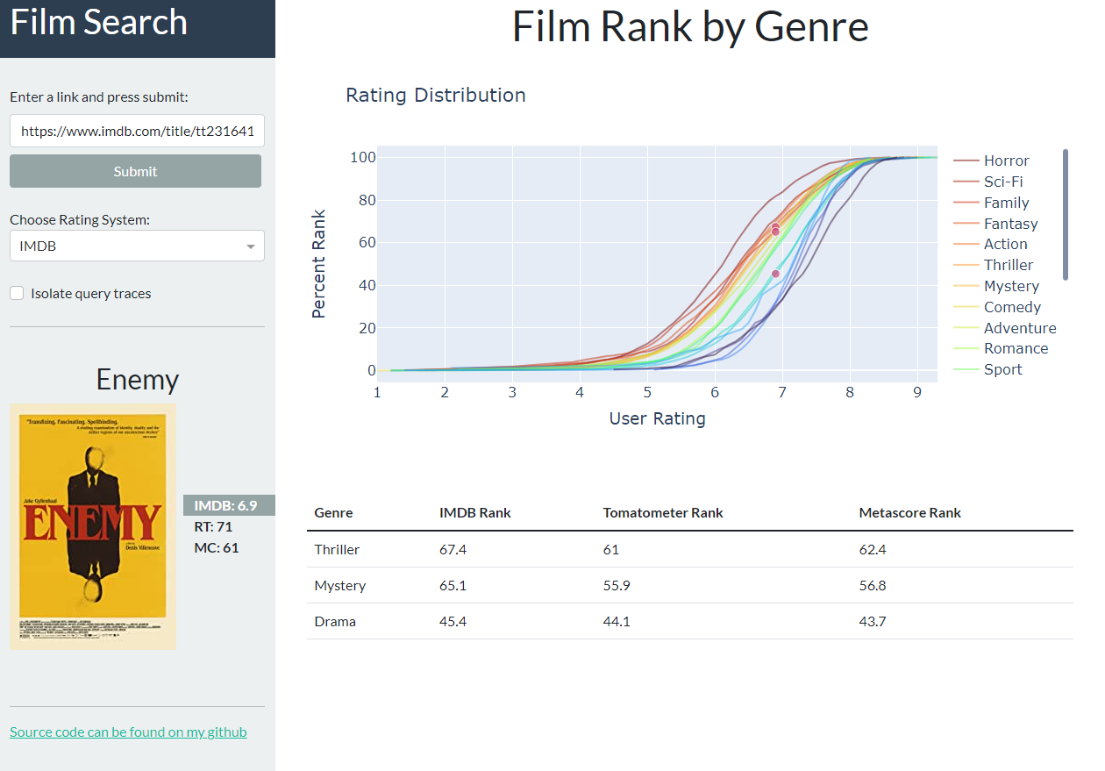Hide the Adventure trace in legend

1005,328
